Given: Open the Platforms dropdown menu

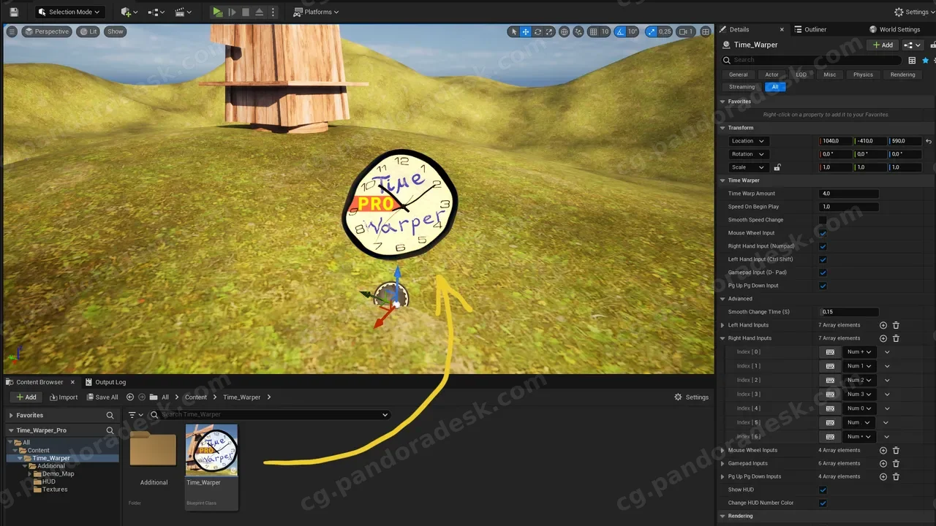Looking at the screenshot, I should click(317, 12).
